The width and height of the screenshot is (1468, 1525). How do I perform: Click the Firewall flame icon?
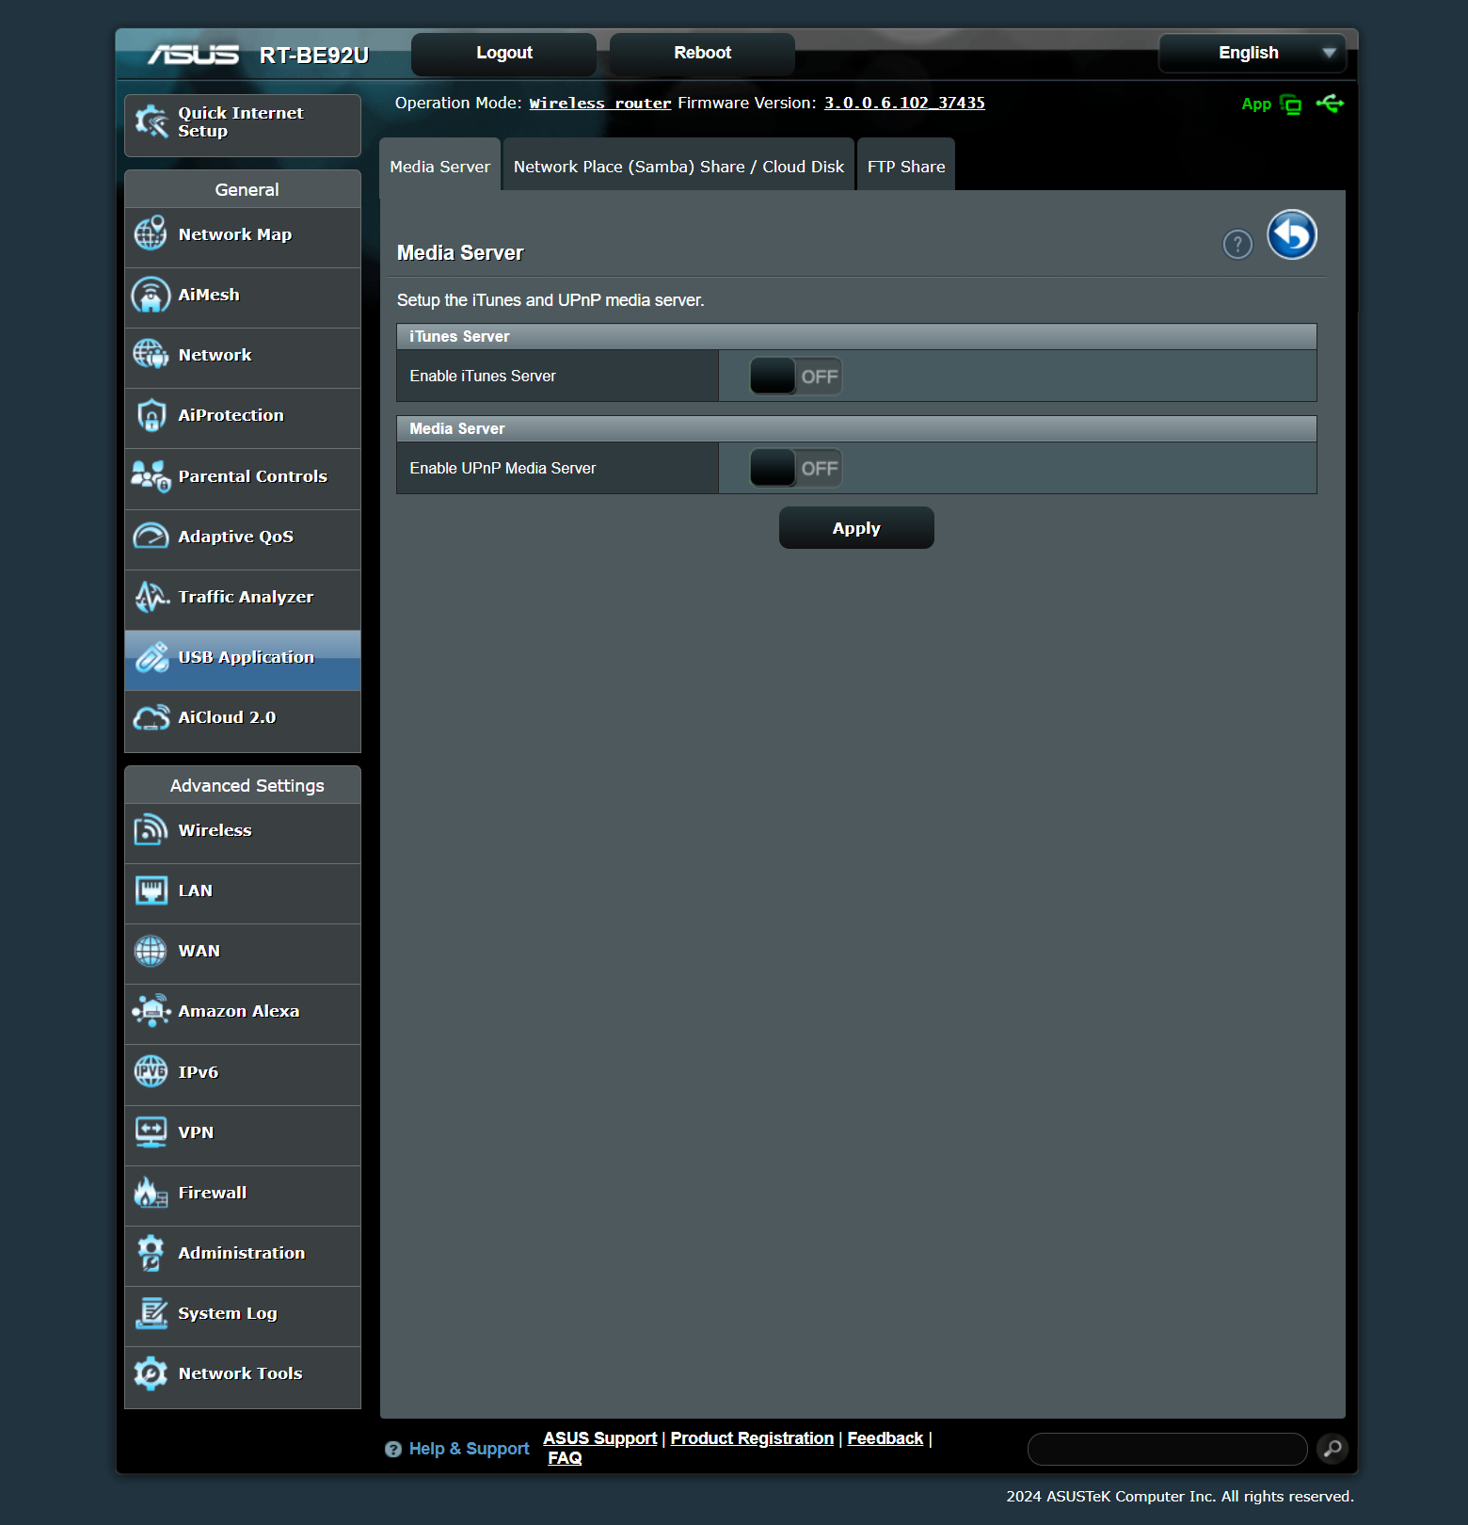[x=151, y=1193]
